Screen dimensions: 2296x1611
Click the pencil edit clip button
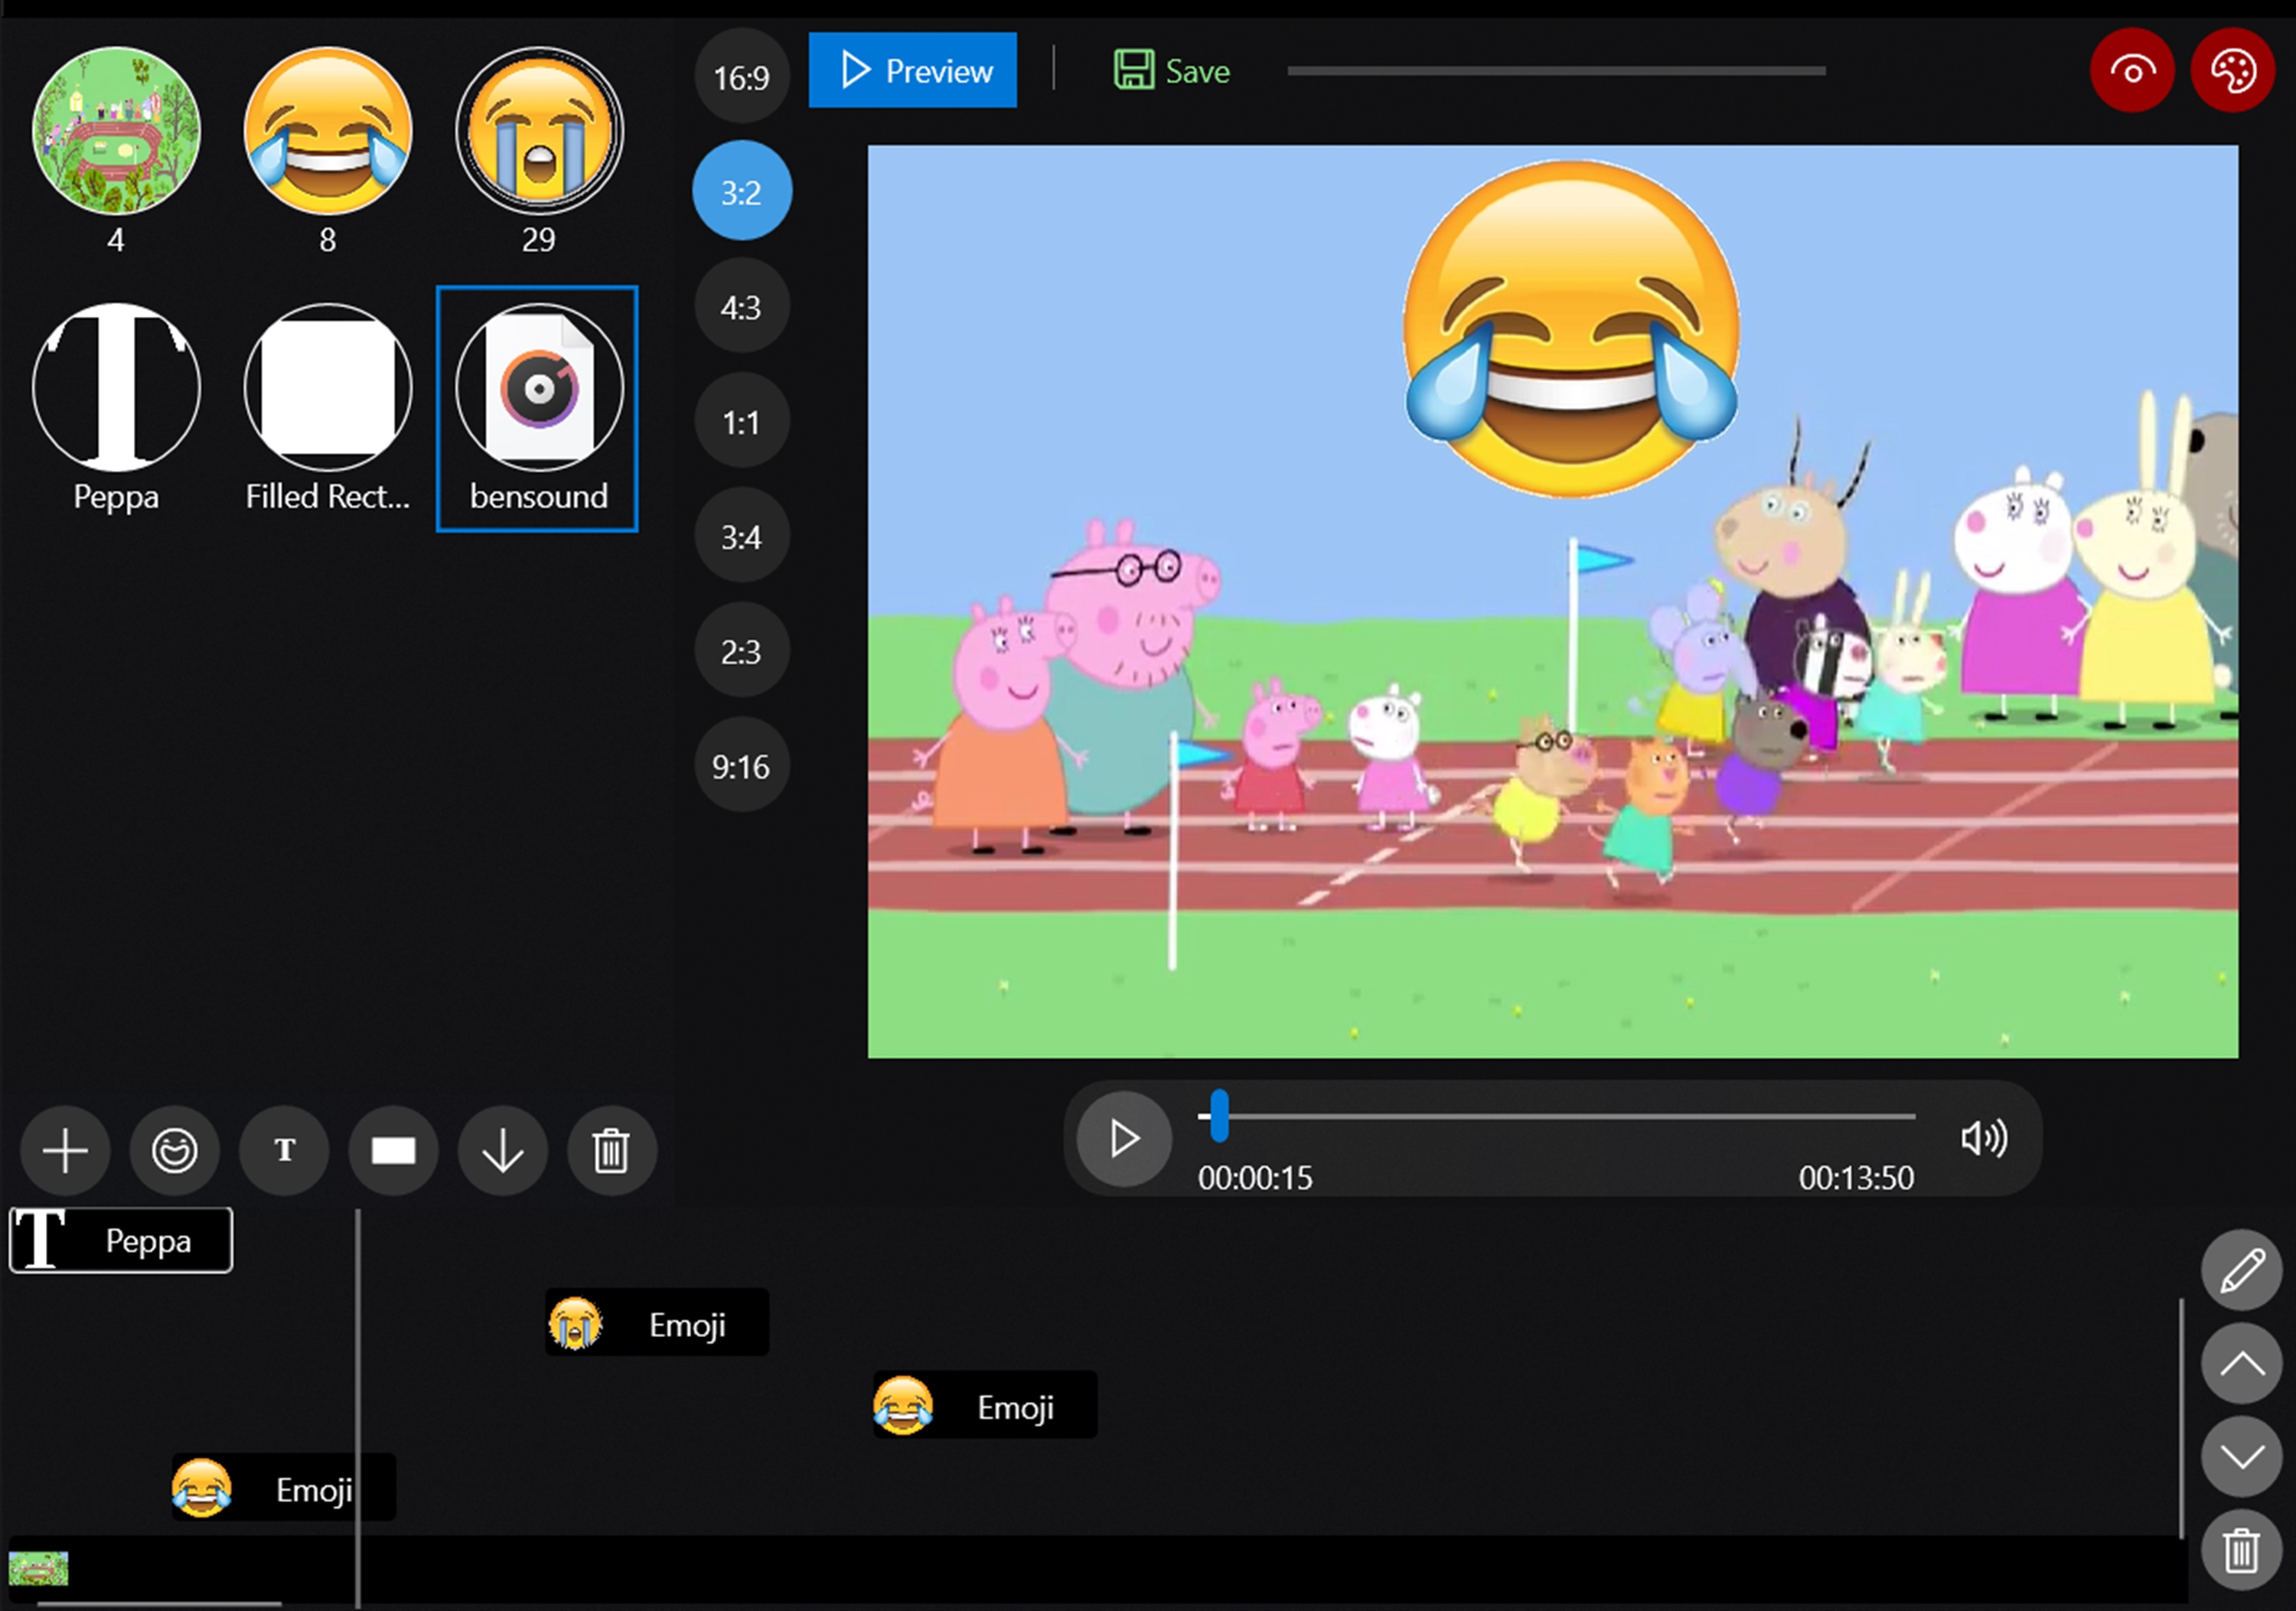point(2241,1270)
